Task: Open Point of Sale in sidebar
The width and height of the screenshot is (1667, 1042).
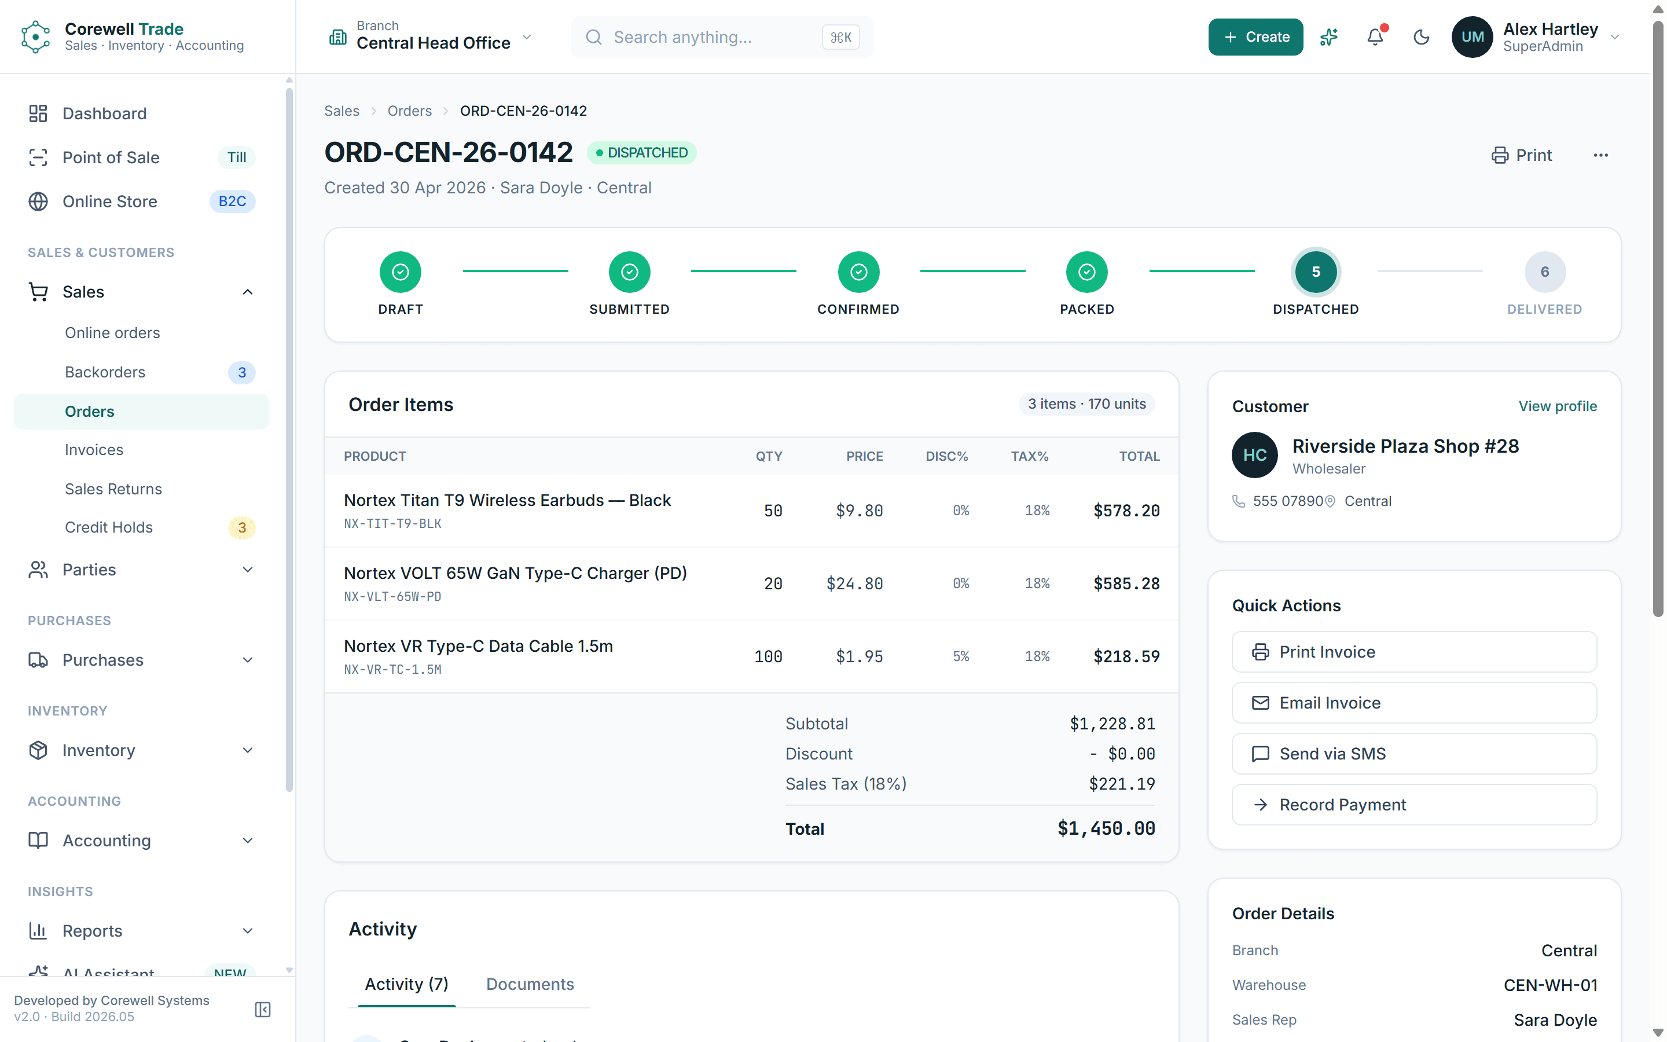Action: click(x=141, y=158)
